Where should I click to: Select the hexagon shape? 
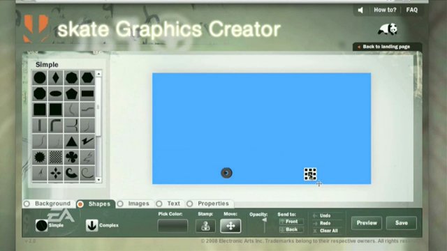coord(87,77)
